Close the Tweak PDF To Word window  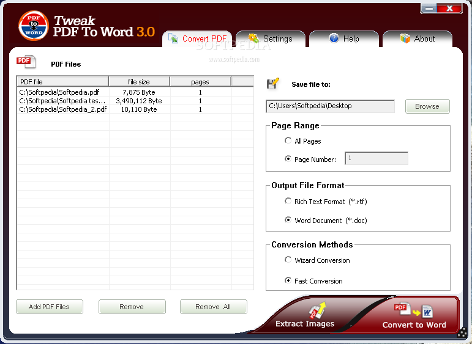coord(450,8)
